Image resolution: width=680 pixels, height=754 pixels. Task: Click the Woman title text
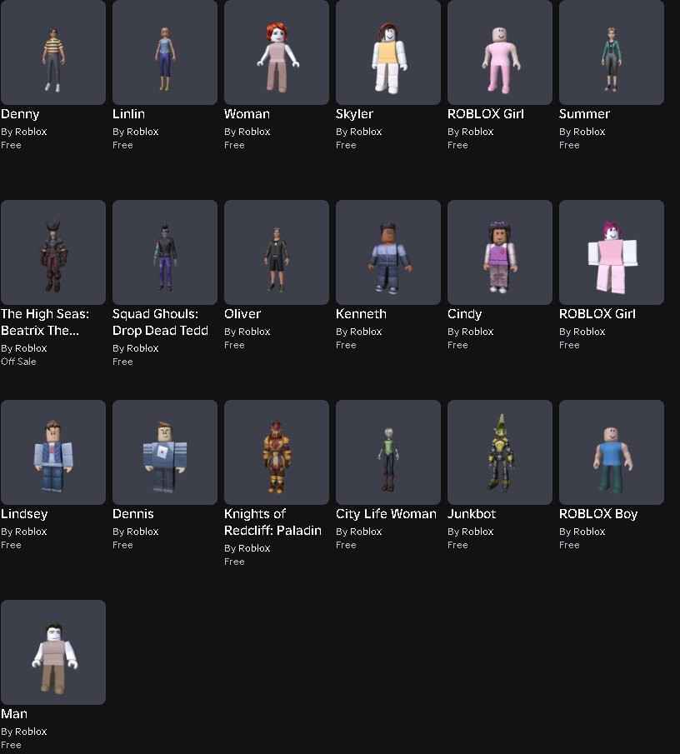tap(247, 114)
